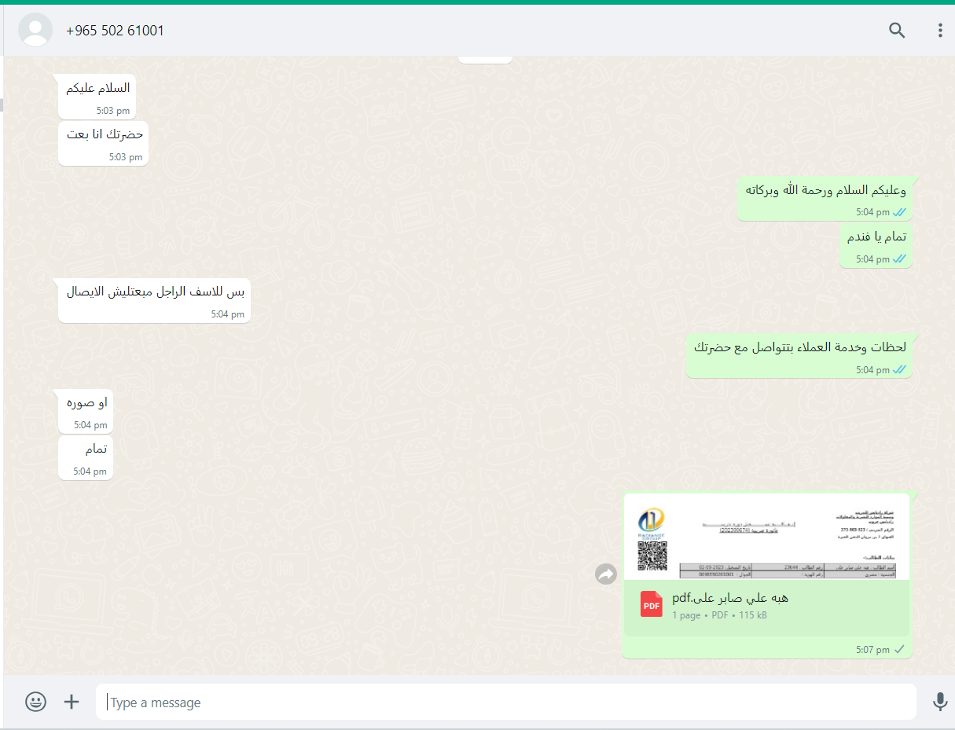
Task: Click the لحظات وخدمة العملاء sent message
Action: click(799, 356)
